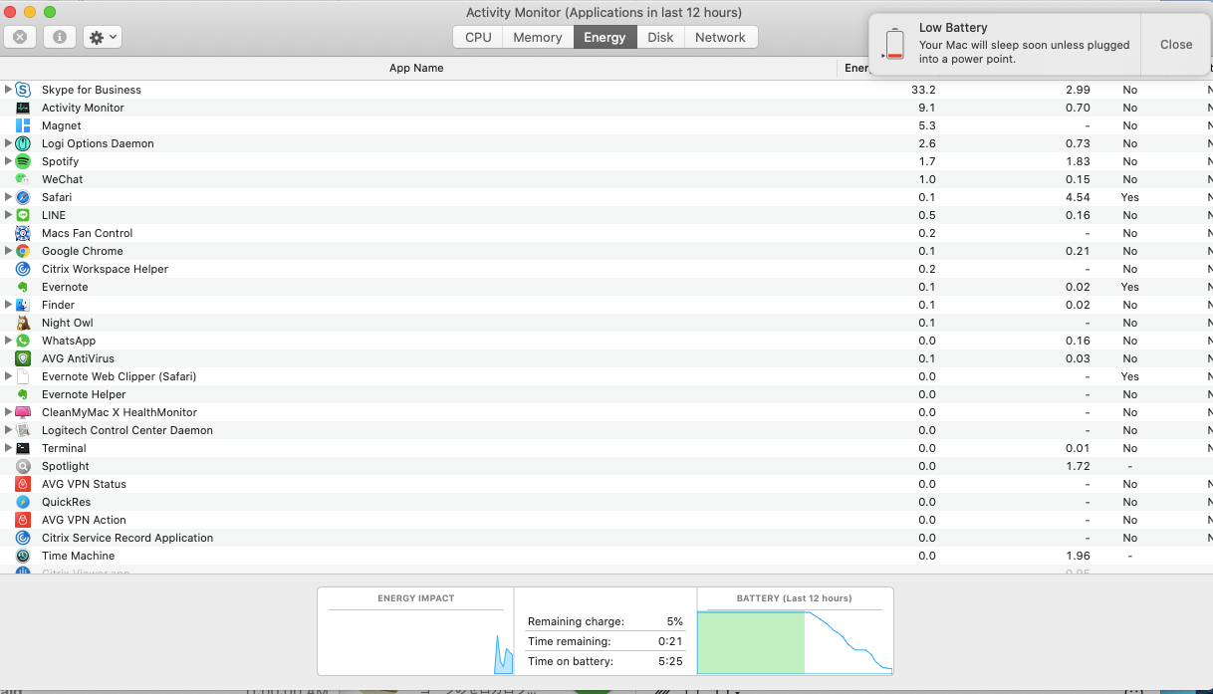Image resolution: width=1213 pixels, height=694 pixels.
Task: Expand the Terminal row triangle
Action: [x=9, y=448]
